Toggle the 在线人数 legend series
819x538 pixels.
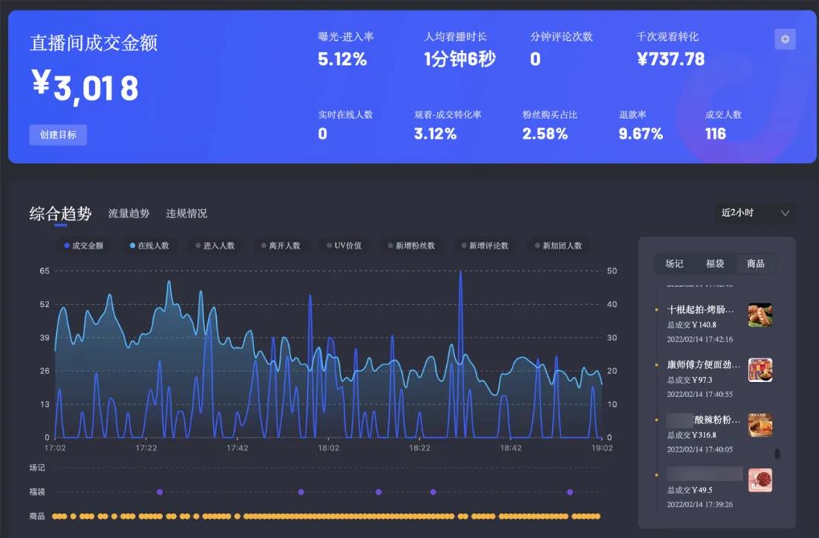[149, 246]
